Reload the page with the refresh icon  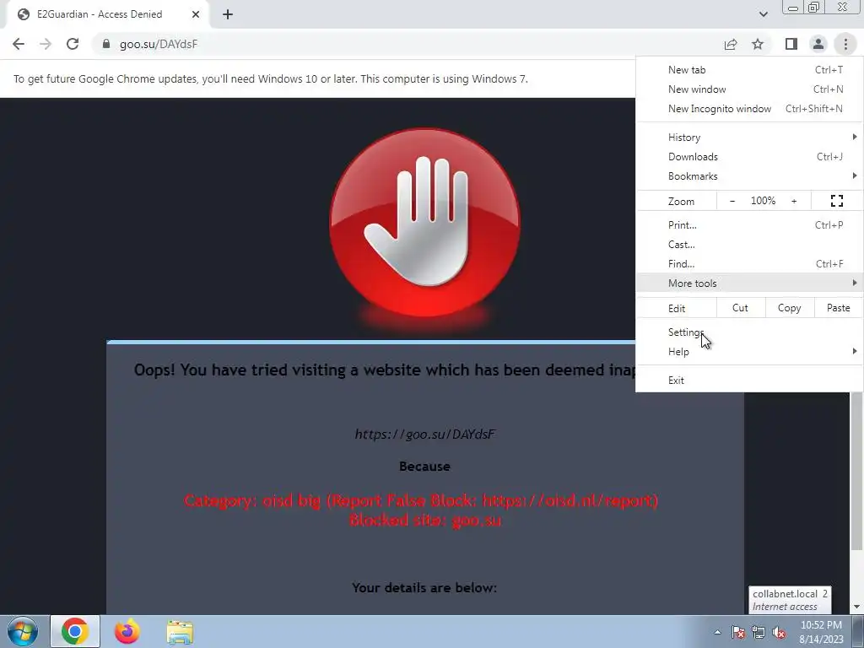[x=73, y=44]
